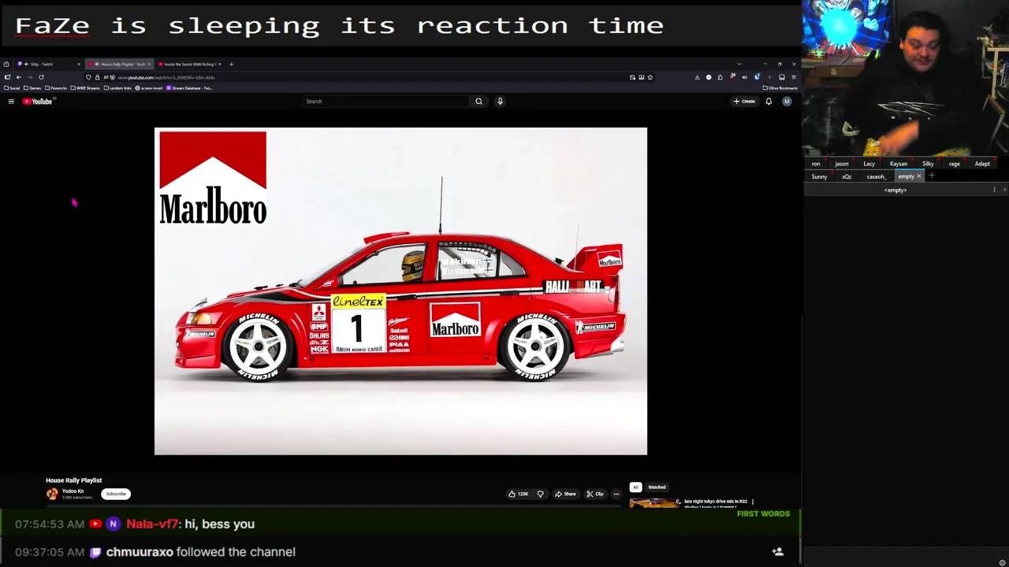The height and width of the screenshot is (567, 1009).
Task: Select the House Rally Playlist browser tab
Action: tap(119, 64)
